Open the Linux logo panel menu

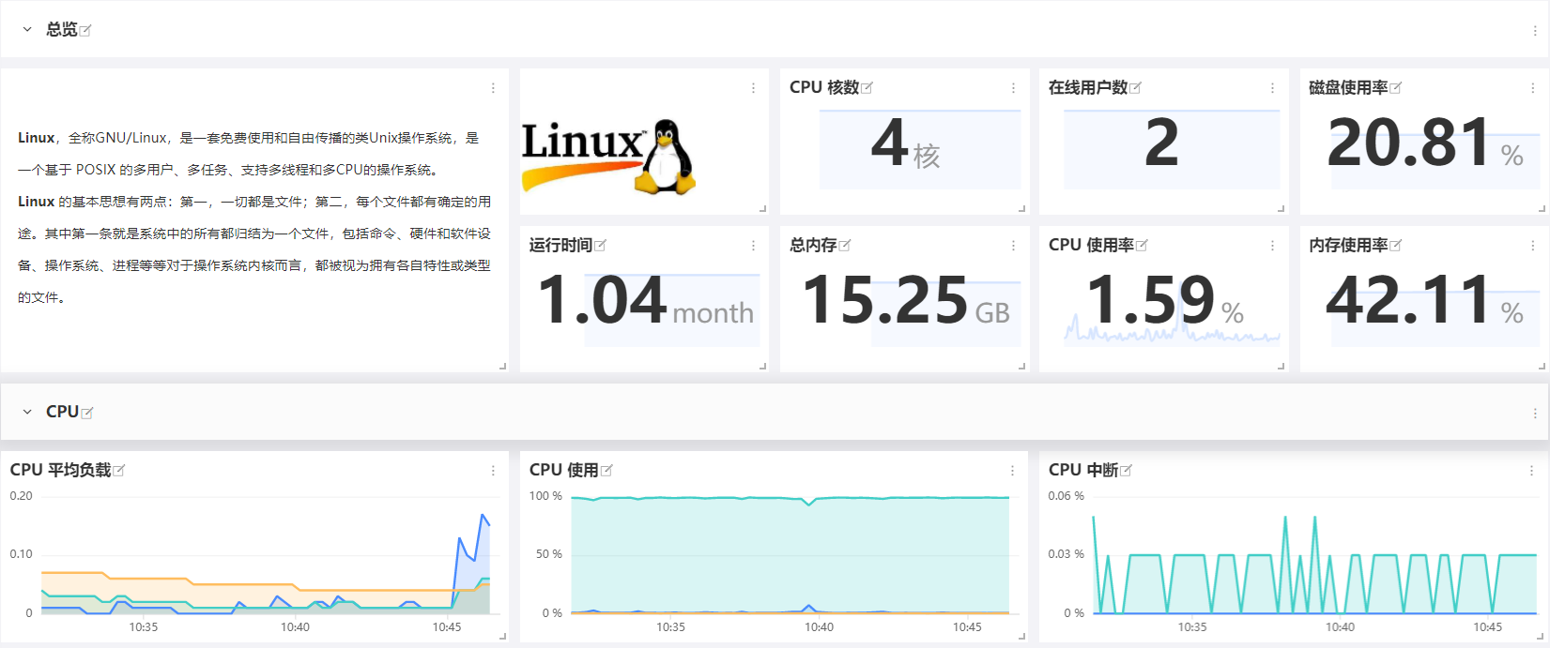click(753, 88)
